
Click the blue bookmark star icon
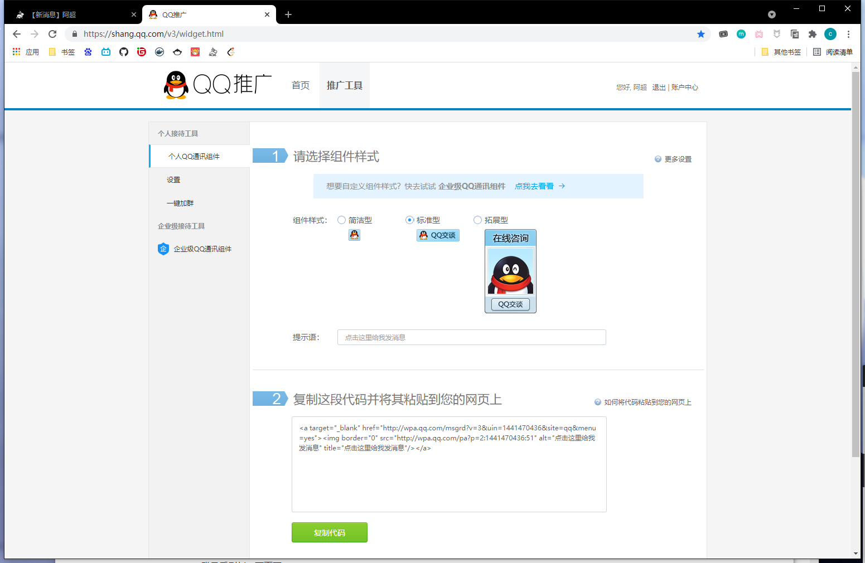click(x=701, y=34)
